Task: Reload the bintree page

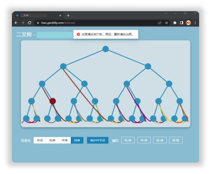Action: [29, 23]
